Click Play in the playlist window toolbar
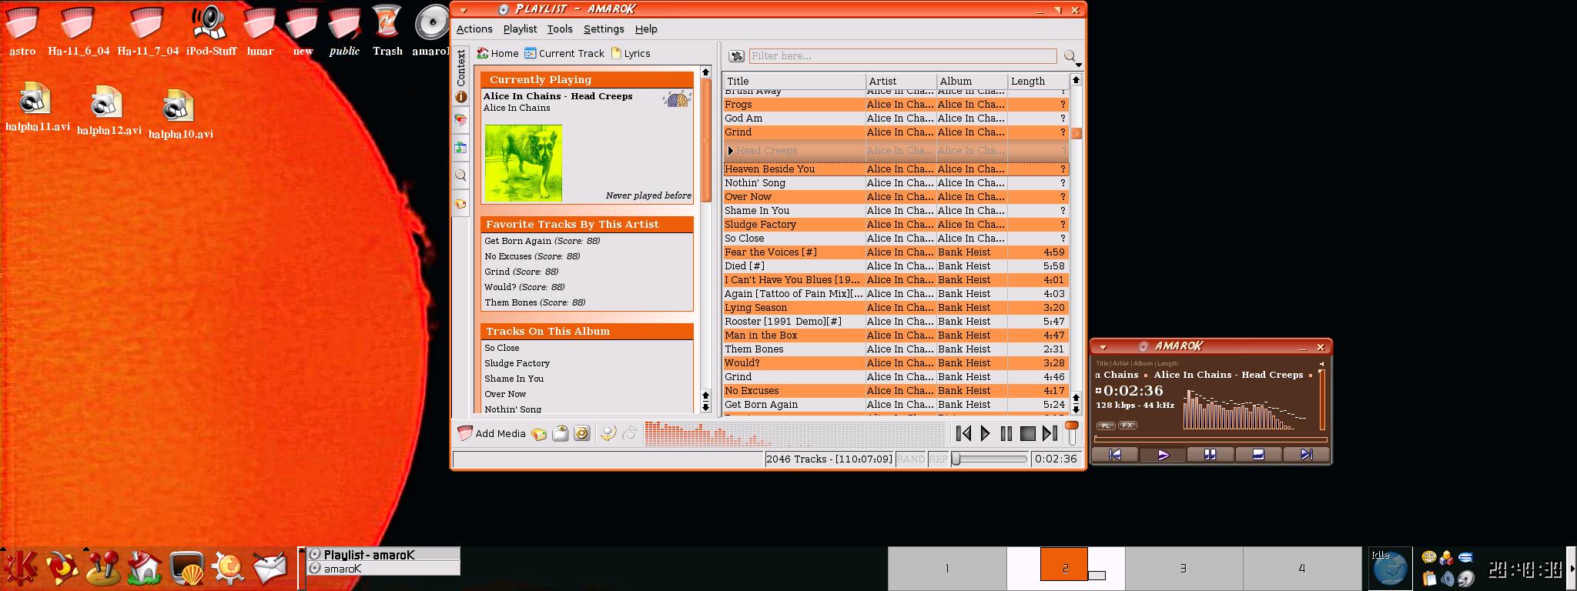The image size is (1577, 591). tap(985, 433)
